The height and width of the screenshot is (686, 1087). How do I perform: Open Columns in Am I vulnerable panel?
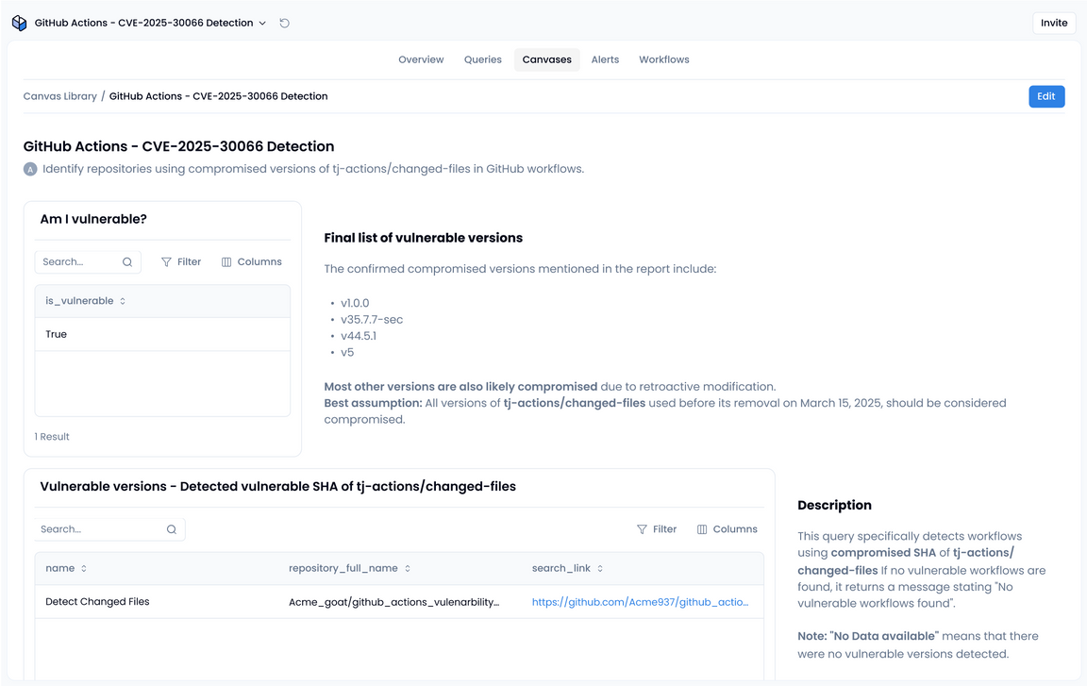pos(252,262)
